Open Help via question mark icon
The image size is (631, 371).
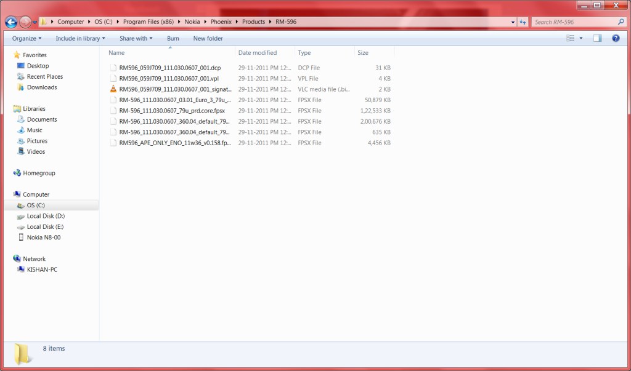(616, 38)
